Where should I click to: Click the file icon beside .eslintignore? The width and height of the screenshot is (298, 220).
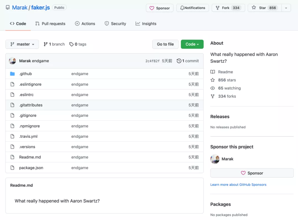click(x=12, y=84)
